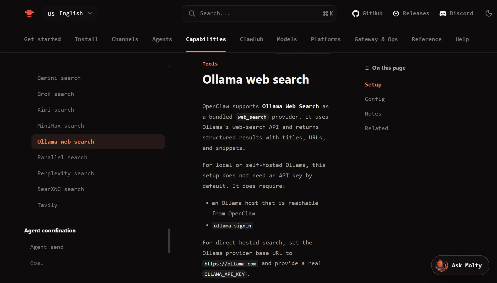Viewport: 497px width, 283px height.
Task: Go to Gateway & Ops tab
Action: [376, 39]
